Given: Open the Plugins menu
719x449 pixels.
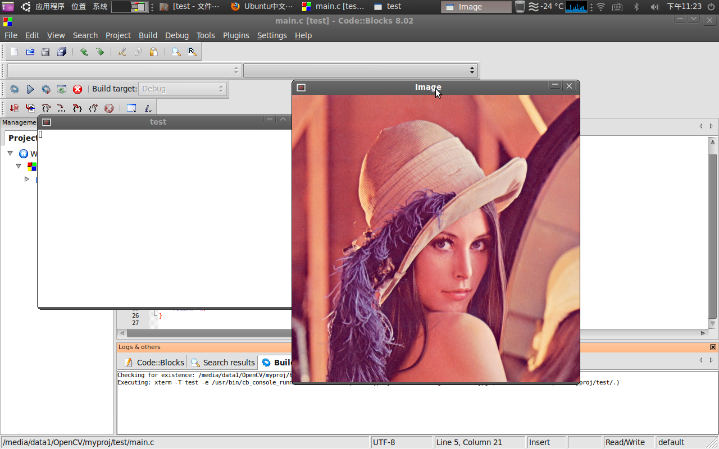Looking at the screenshot, I should (236, 35).
